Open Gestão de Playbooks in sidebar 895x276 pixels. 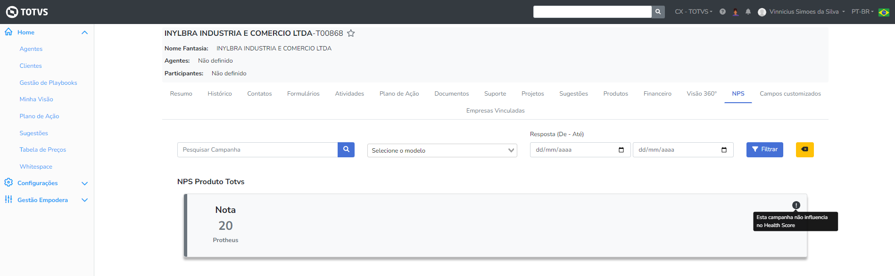(x=48, y=83)
